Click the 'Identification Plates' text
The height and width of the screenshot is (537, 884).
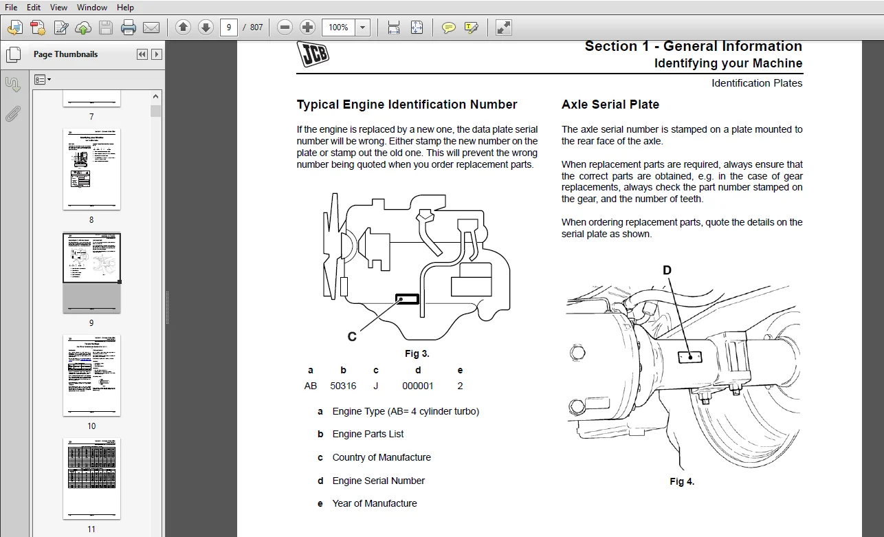757,83
